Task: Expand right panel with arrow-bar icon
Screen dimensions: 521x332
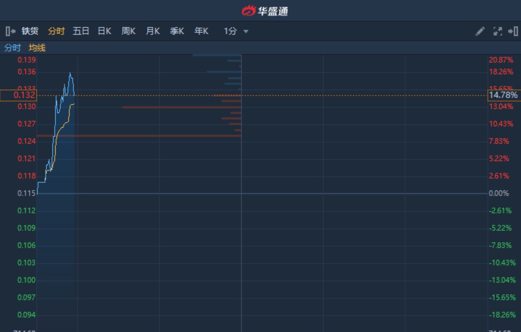Action: click(513, 31)
